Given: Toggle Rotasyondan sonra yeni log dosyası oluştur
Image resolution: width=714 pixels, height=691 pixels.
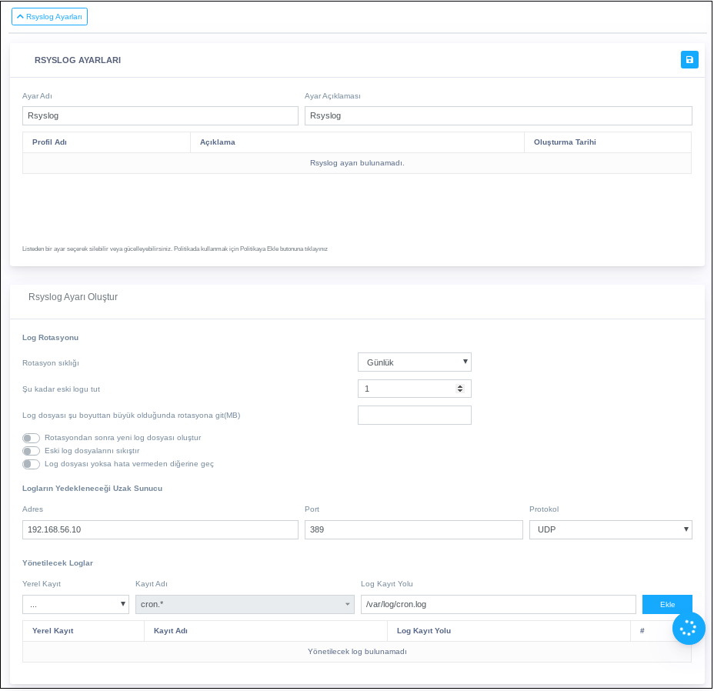Looking at the screenshot, I should (x=31, y=438).
